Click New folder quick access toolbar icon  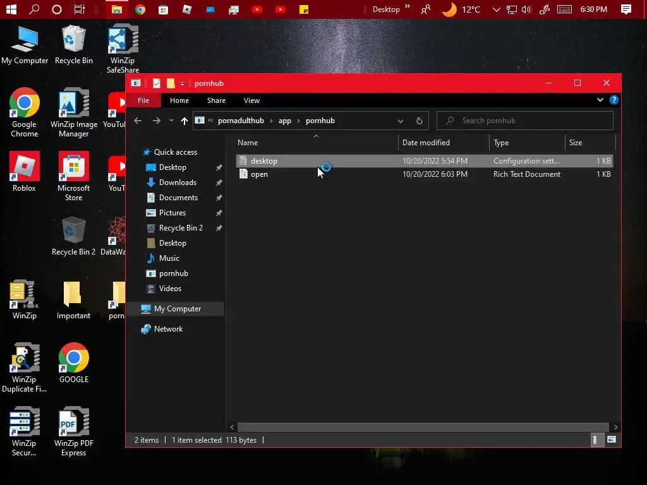point(171,83)
